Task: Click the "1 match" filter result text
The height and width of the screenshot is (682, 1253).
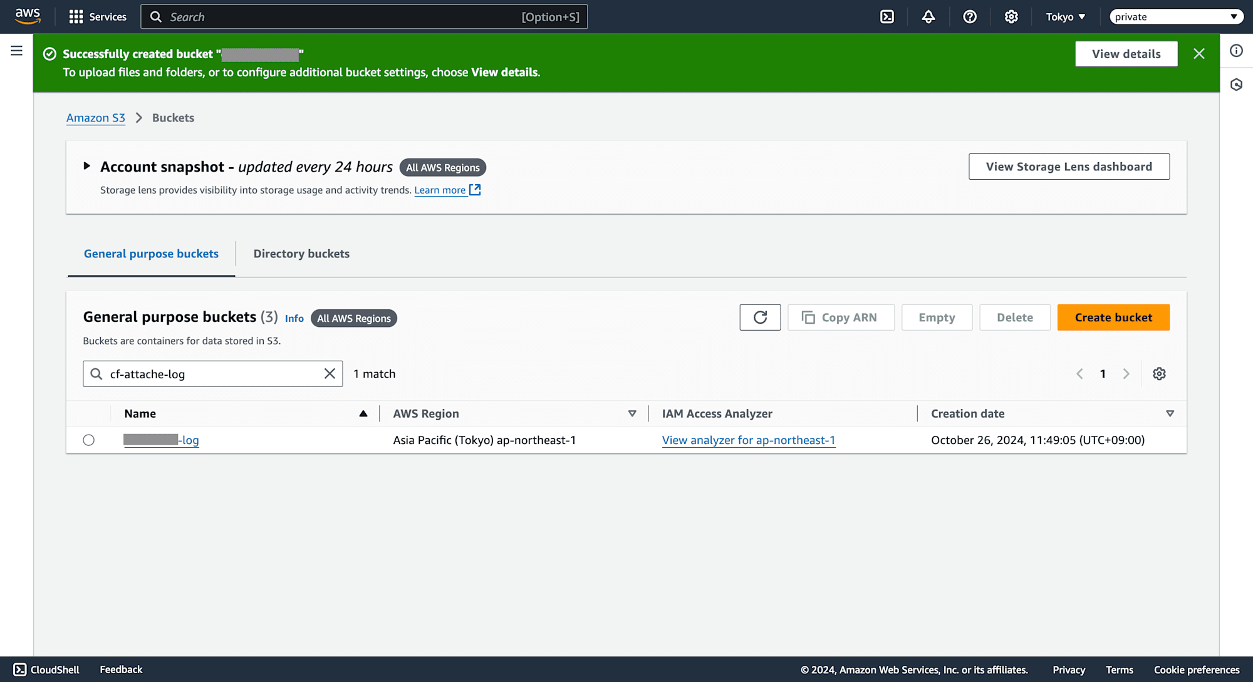Action: tap(375, 374)
